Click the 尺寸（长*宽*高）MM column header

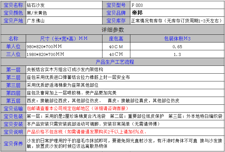pyautogui.click(x=64, y=39)
